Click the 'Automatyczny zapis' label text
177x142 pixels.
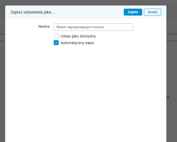click(x=77, y=43)
